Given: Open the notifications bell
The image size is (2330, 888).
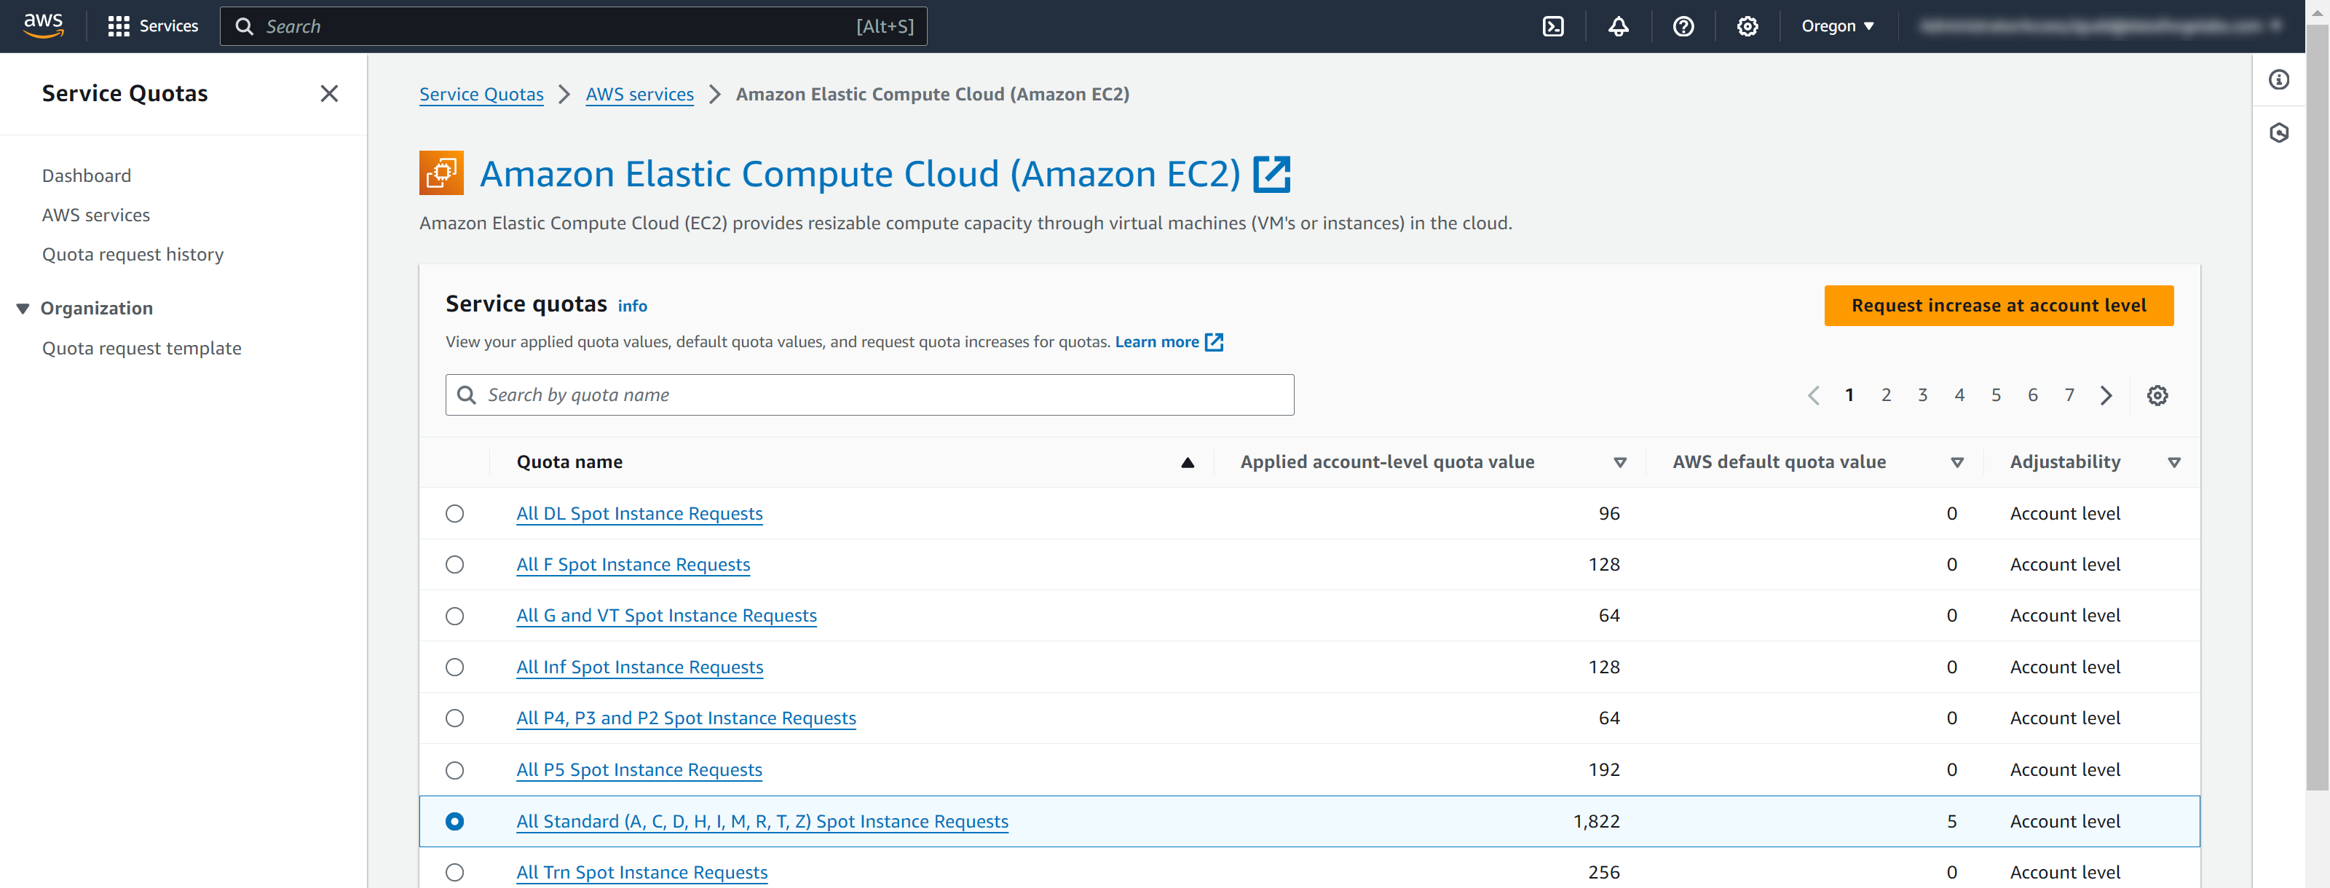Looking at the screenshot, I should point(1618,26).
